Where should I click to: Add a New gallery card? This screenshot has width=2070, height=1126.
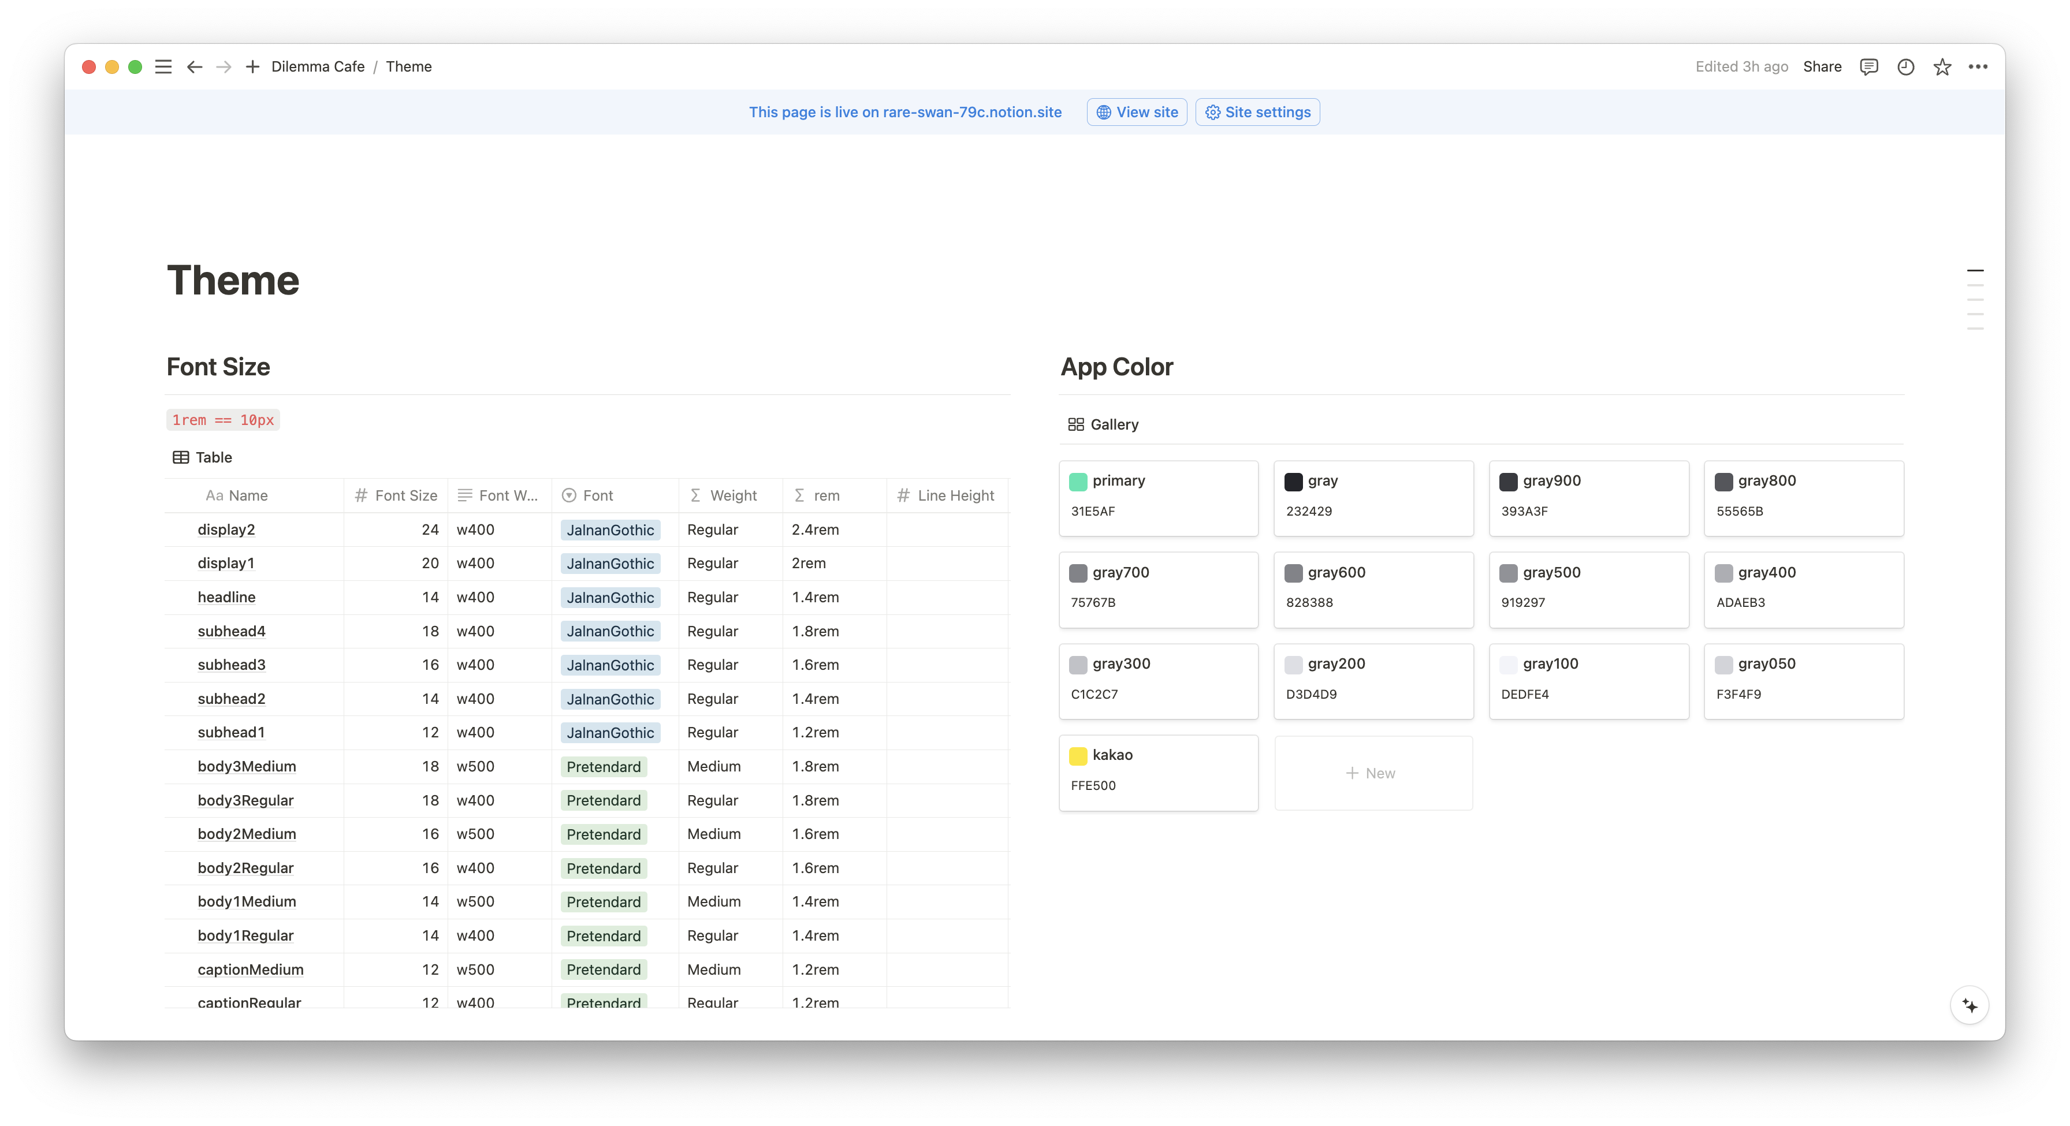[x=1372, y=773]
